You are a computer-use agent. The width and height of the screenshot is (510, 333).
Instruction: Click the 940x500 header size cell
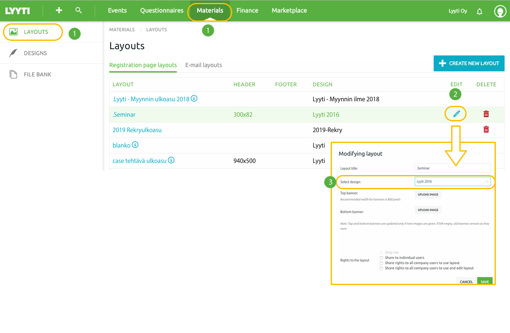click(245, 161)
